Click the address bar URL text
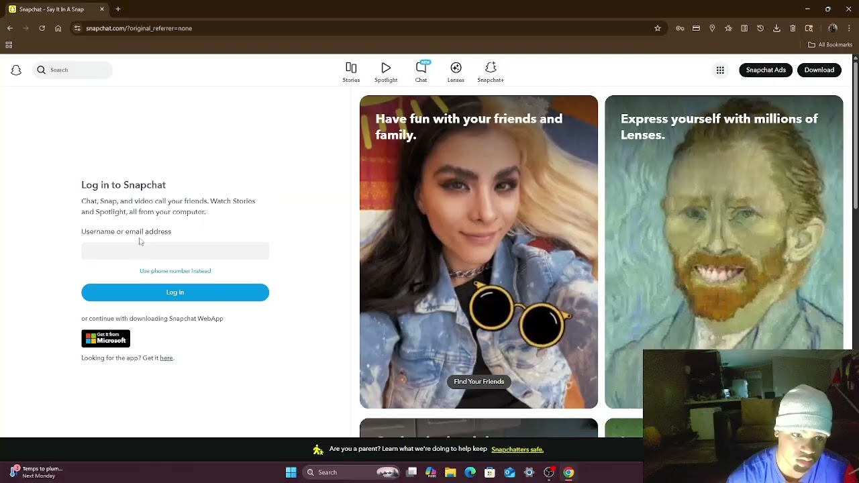Image resolution: width=859 pixels, height=483 pixels. (x=139, y=28)
